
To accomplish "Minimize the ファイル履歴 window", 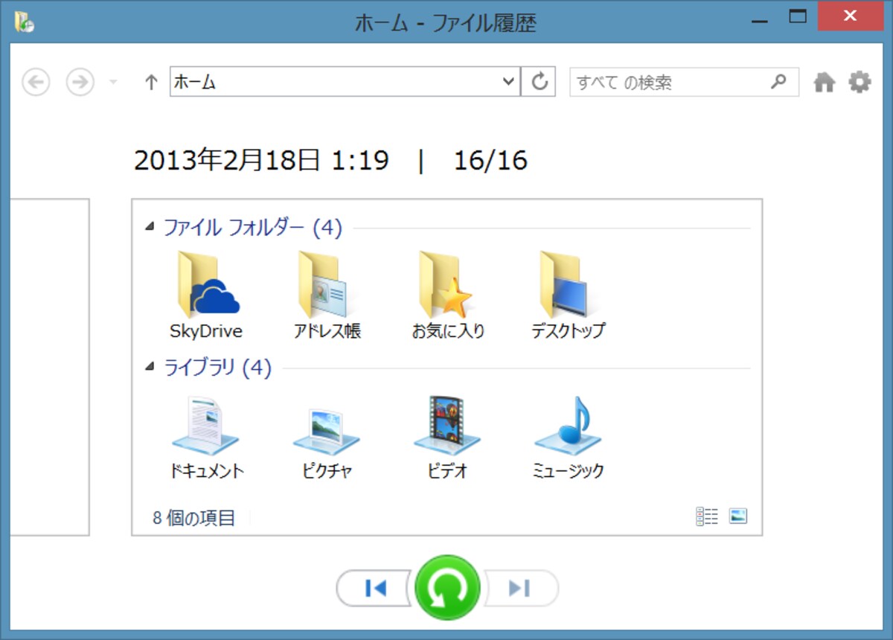I will pyautogui.click(x=760, y=21).
